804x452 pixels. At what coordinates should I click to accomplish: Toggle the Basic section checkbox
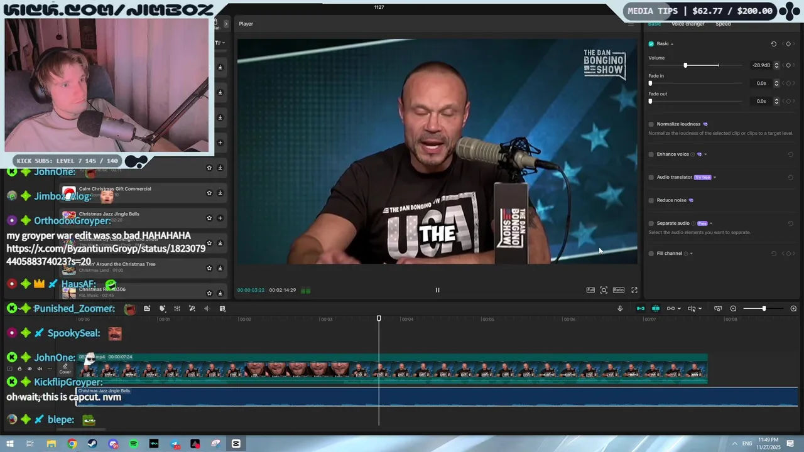(651, 44)
